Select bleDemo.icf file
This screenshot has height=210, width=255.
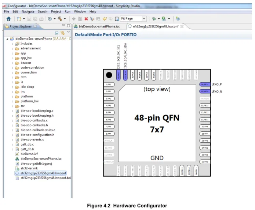point(29,154)
